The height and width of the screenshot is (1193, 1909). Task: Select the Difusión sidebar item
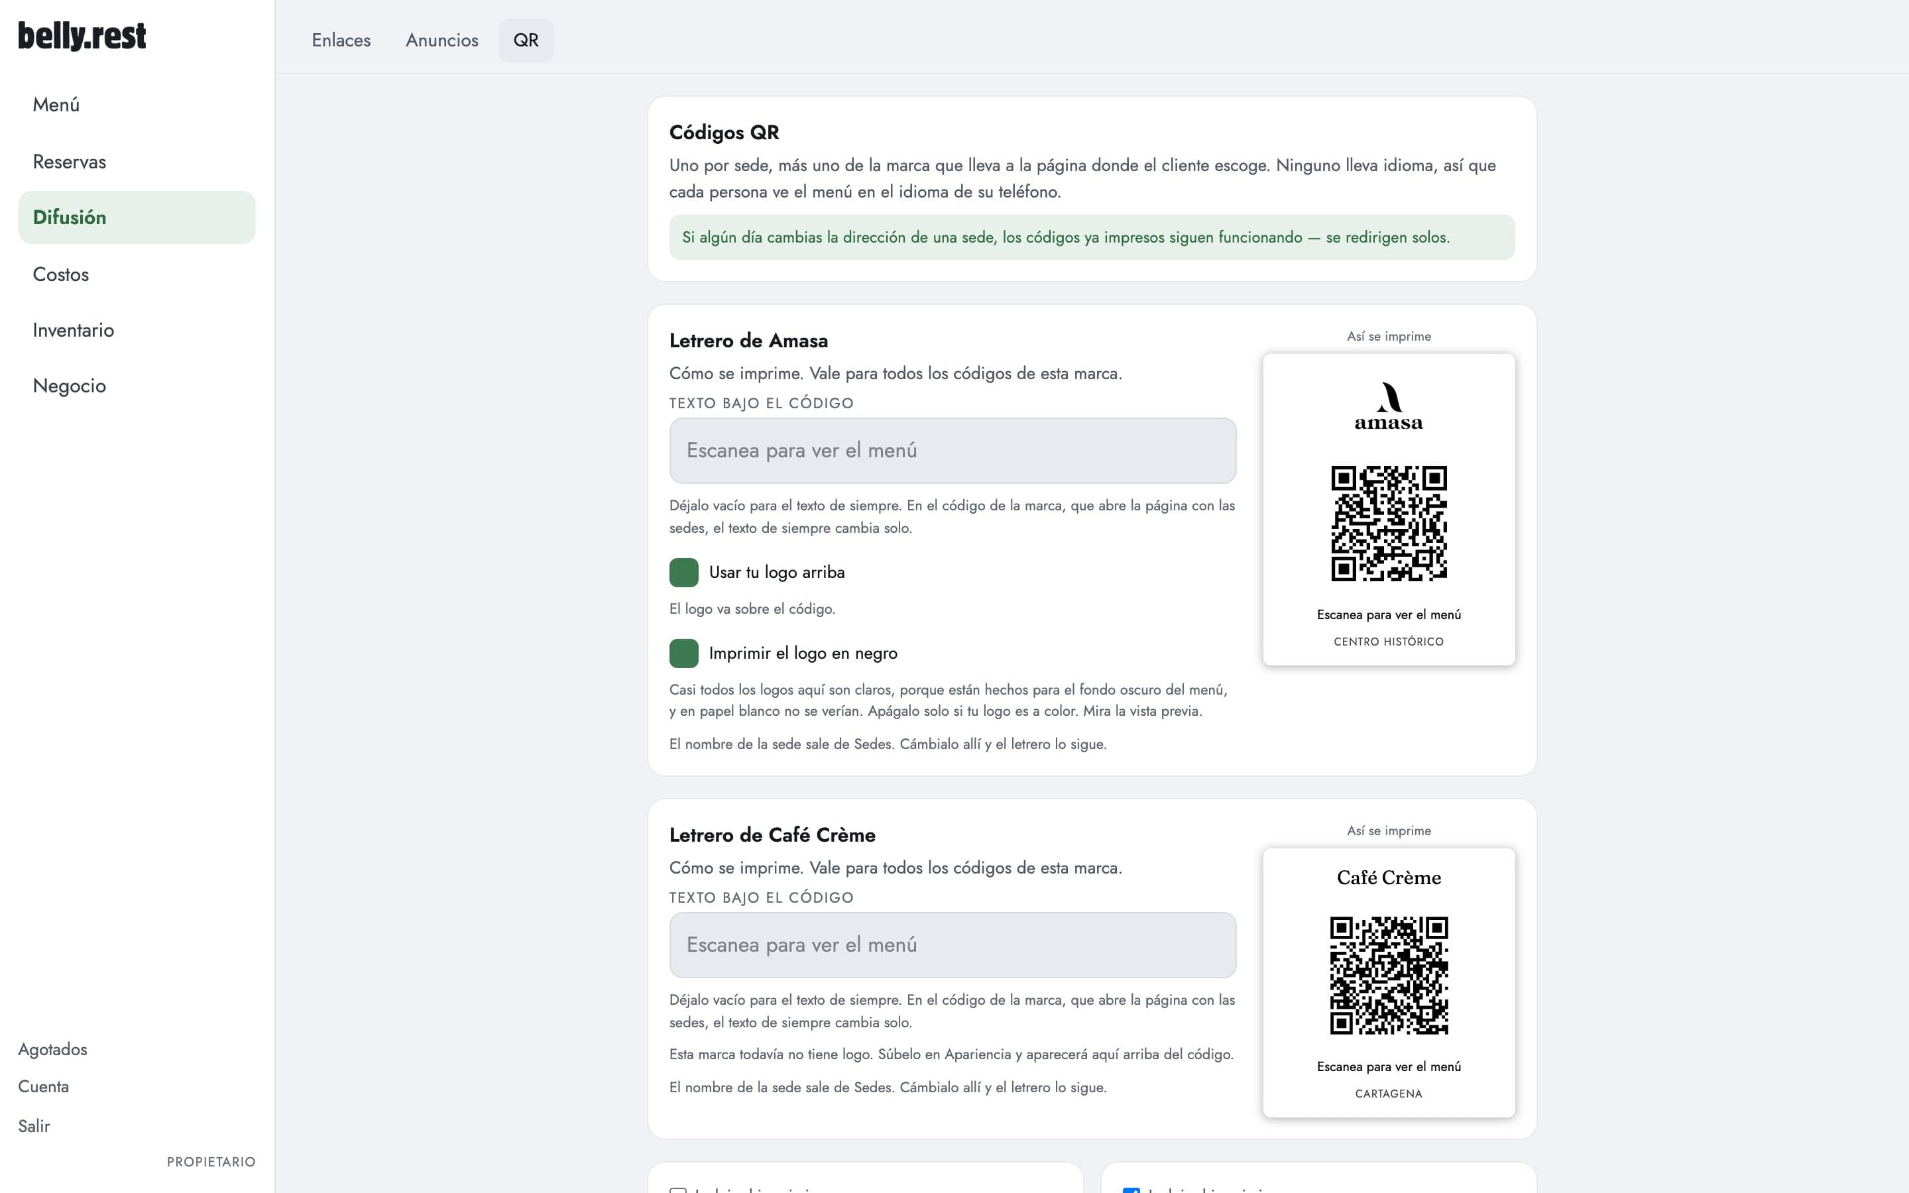137,217
